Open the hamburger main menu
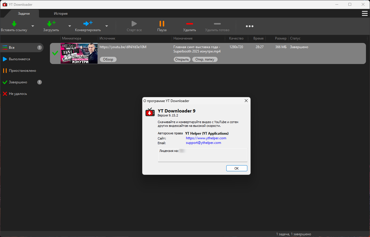This screenshot has height=237, width=370. point(365,14)
